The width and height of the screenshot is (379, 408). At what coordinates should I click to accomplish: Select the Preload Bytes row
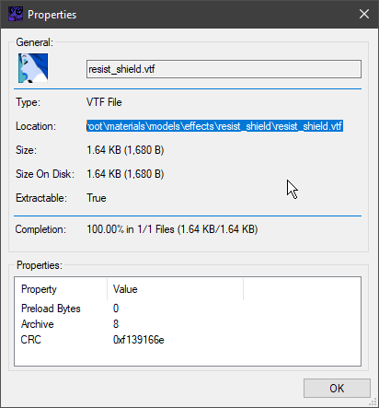pos(188,309)
